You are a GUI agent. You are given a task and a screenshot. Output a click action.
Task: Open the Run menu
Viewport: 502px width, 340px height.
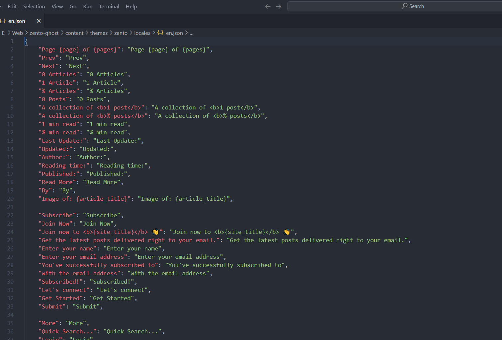pos(88,6)
